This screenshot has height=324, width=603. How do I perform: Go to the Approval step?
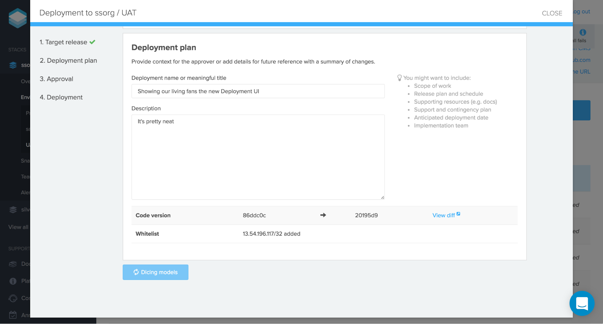click(56, 79)
